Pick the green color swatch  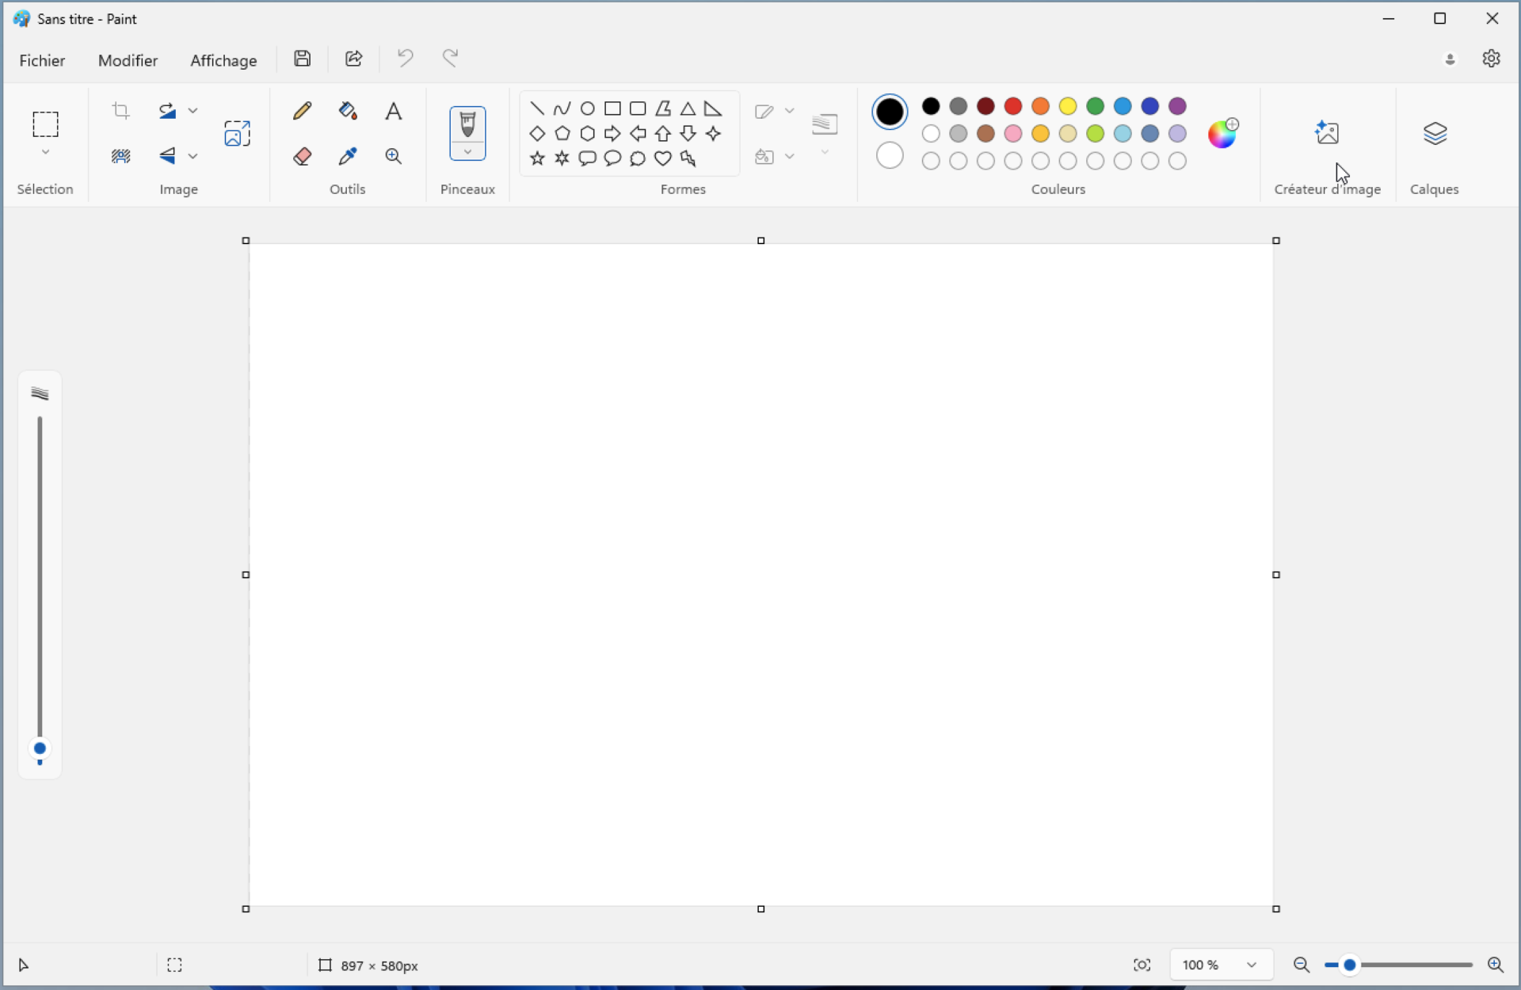[1095, 106]
